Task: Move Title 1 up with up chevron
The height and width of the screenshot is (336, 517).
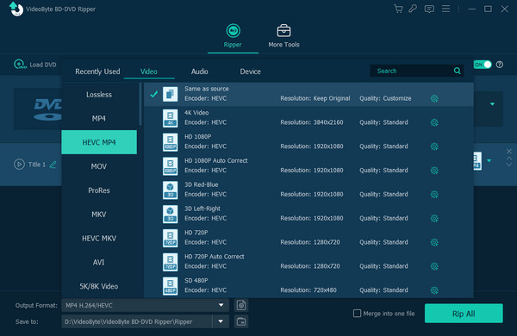Action: click(x=509, y=159)
